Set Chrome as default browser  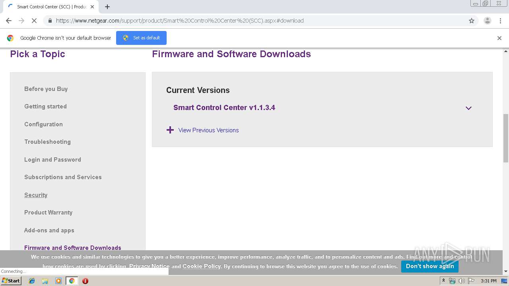click(141, 38)
